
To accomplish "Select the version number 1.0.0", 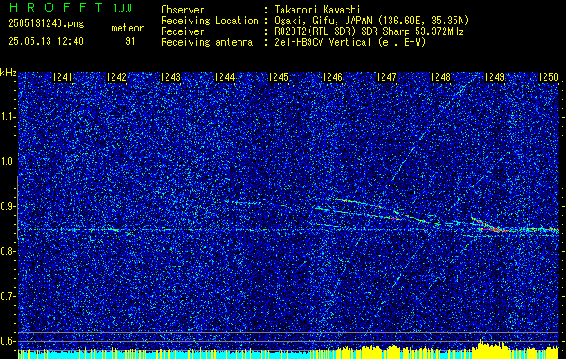I will (x=122, y=8).
